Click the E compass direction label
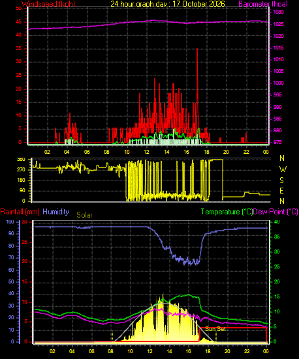 (281, 191)
